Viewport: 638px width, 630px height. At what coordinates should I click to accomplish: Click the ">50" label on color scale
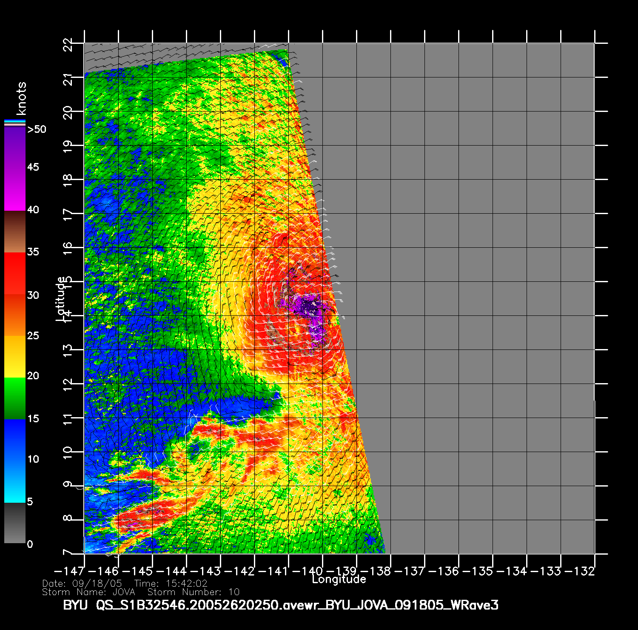pyautogui.click(x=37, y=129)
